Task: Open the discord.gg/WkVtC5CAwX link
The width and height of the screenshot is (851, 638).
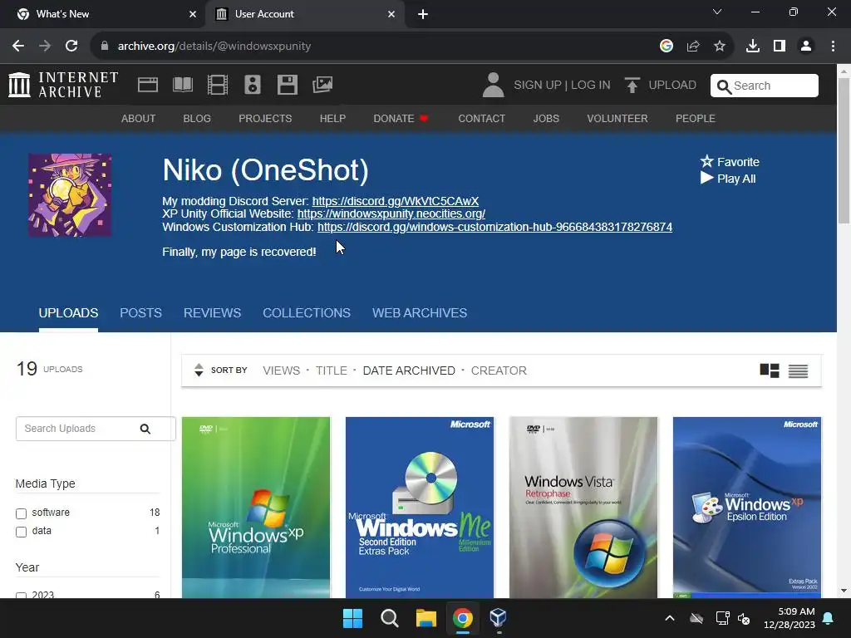Action: (396, 201)
